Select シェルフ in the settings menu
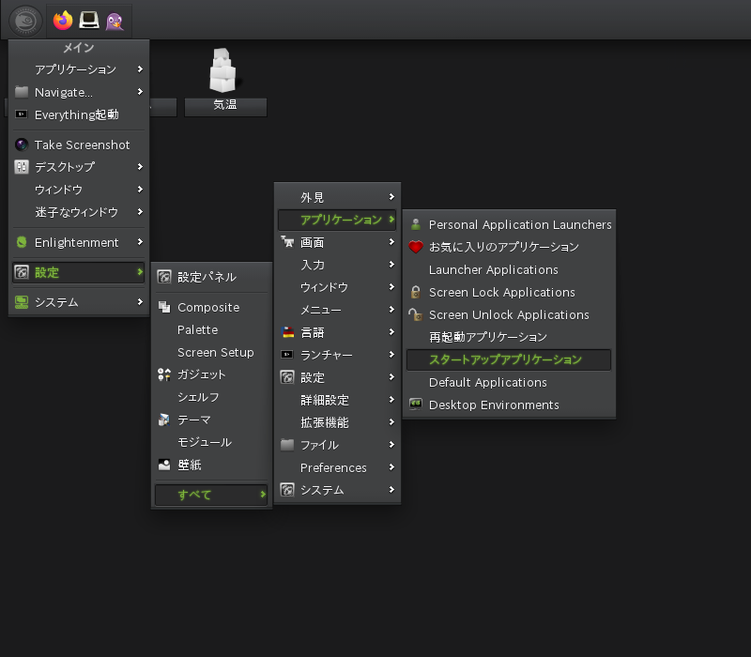The height and width of the screenshot is (657, 751). click(x=211, y=397)
